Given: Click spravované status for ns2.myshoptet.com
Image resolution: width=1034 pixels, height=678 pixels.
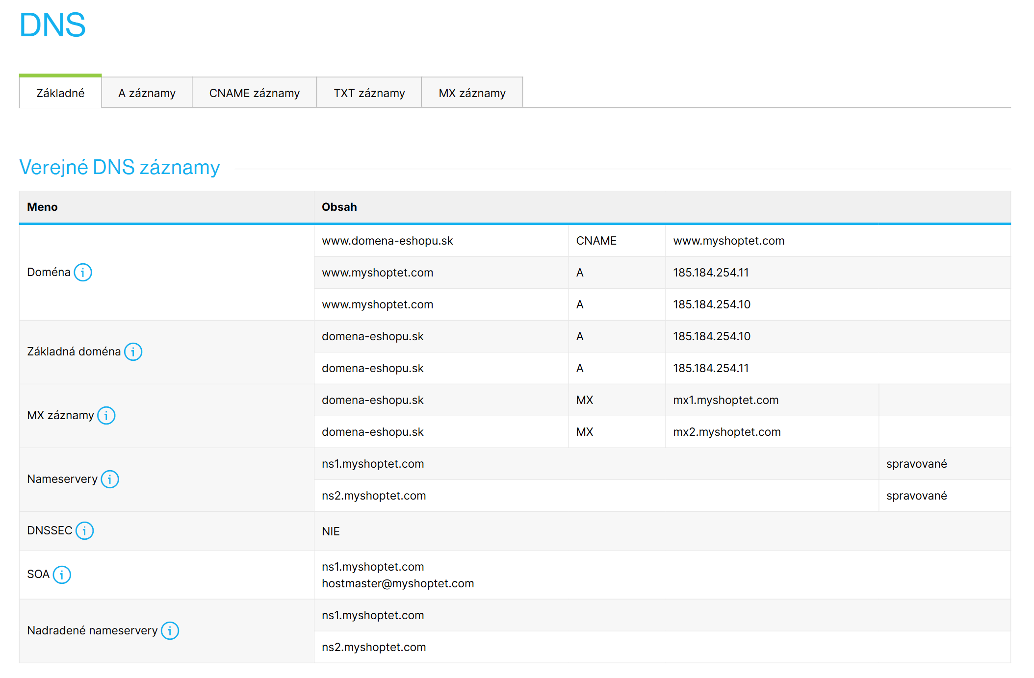Looking at the screenshot, I should tap(917, 496).
